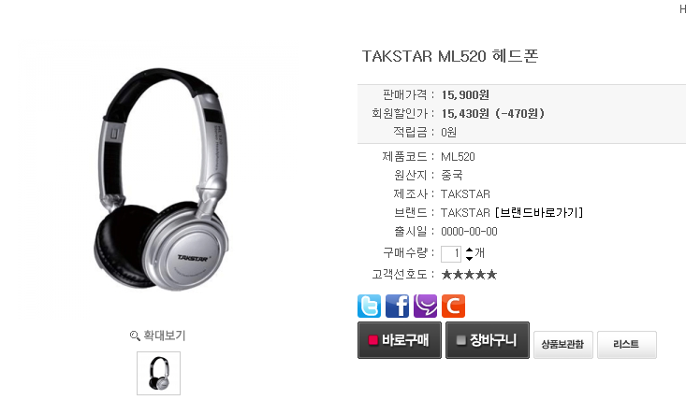The width and height of the screenshot is (686, 400).
Task: Return to the product list with 리스트
Action: pos(626,345)
